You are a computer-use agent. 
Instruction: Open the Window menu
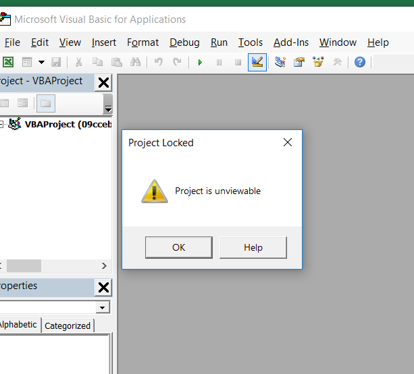point(338,42)
